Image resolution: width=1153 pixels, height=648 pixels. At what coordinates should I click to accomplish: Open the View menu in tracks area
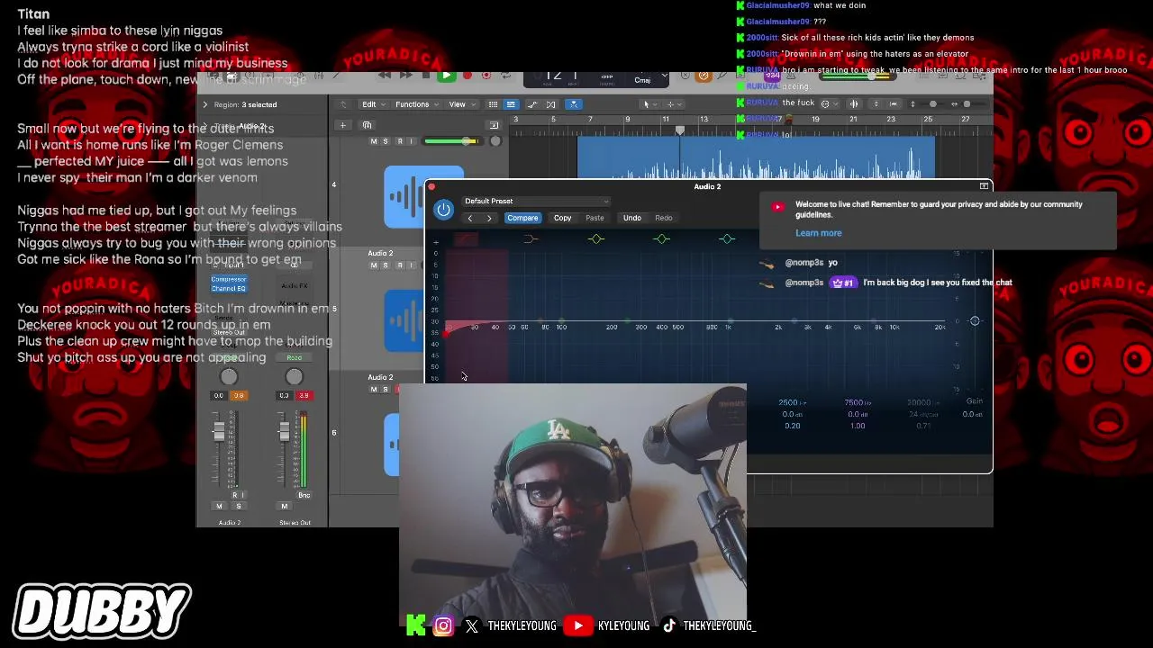(x=460, y=104)
